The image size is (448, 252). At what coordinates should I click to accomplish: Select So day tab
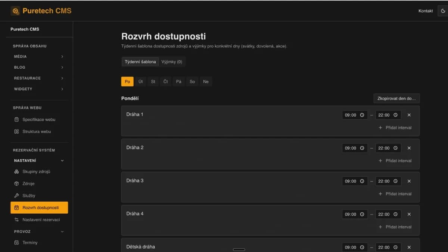192,81
